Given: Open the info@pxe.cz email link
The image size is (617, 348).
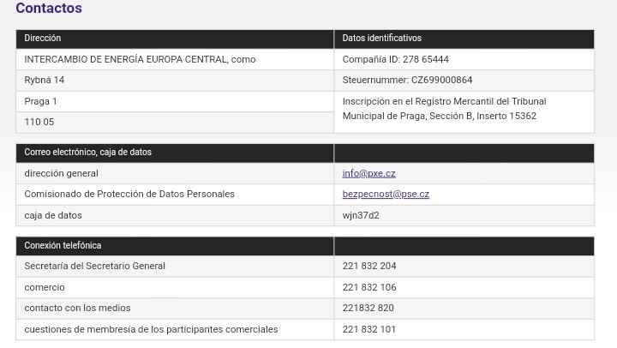Looking at the screenshot, I should coord(368,173).
